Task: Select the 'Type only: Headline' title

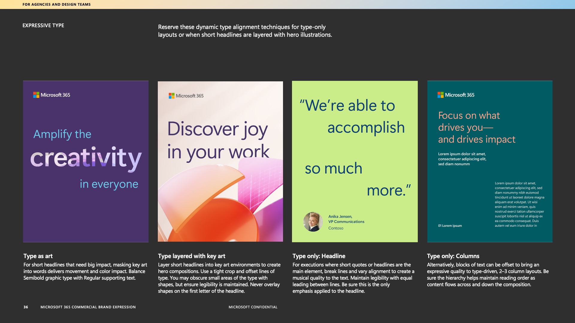Action: click(319, 256)
